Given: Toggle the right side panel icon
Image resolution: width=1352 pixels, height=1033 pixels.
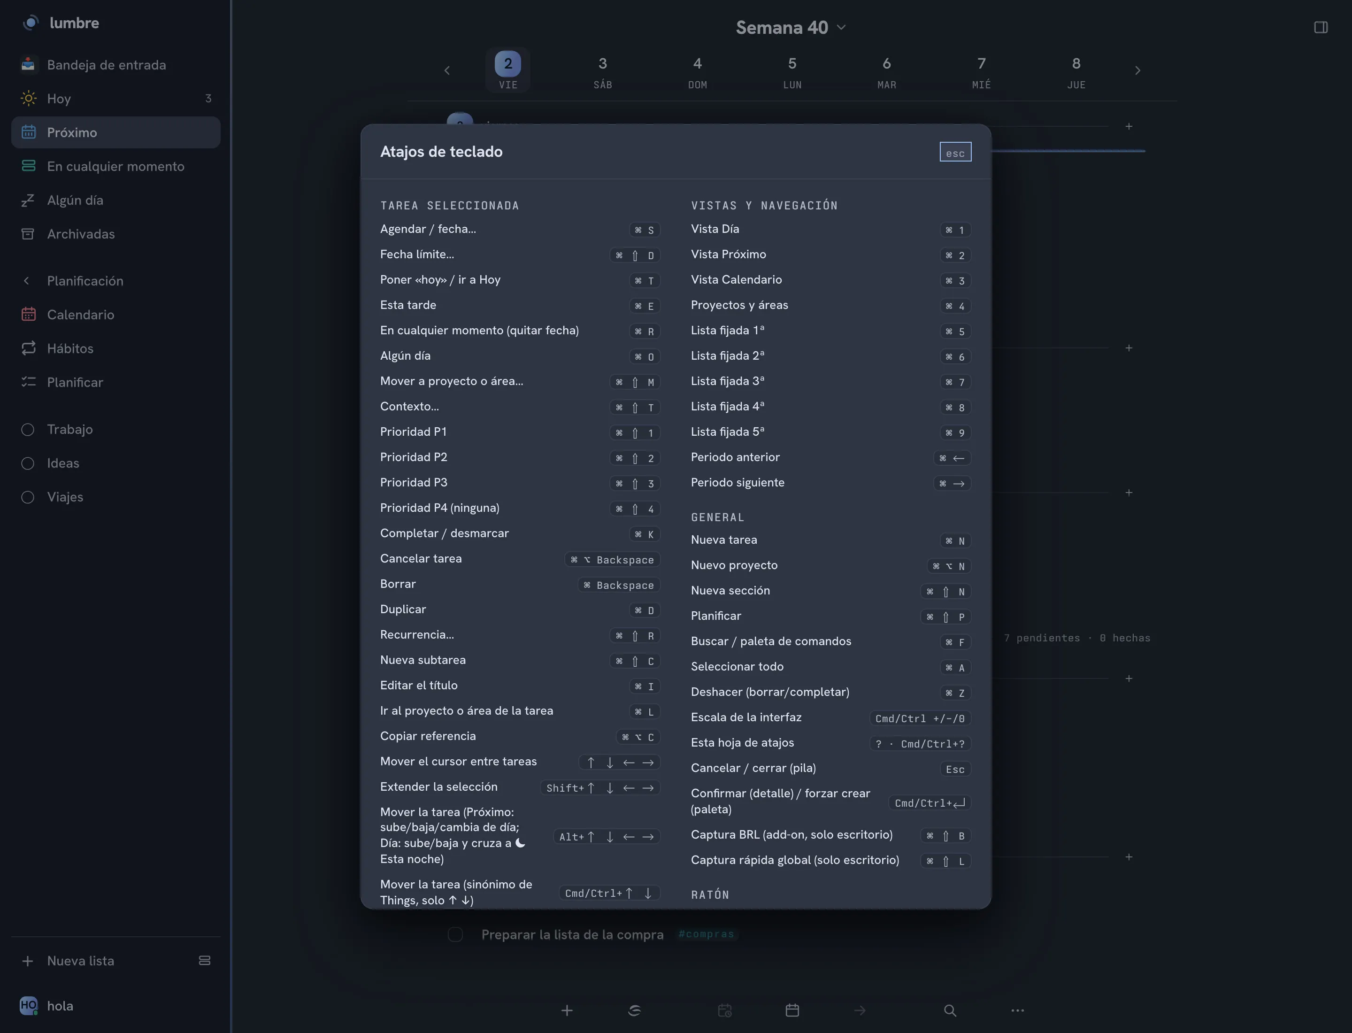Looking at the screenshot, I should pyautogui.click(x=1321, y=27).
